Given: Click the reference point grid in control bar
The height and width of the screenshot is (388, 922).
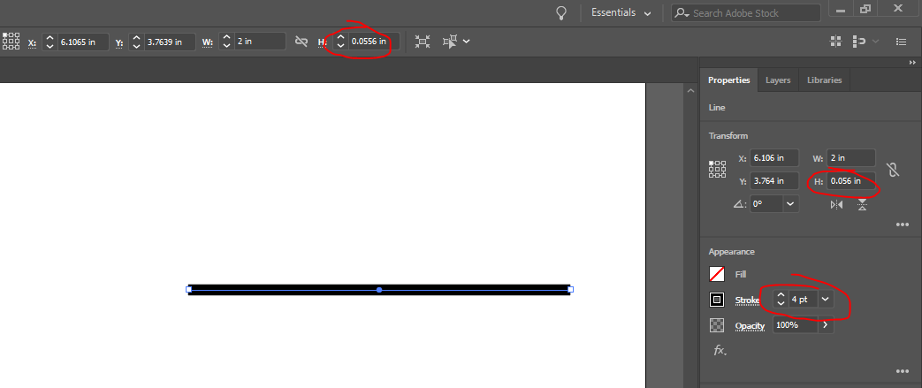Looking at the screenshot, I should coord(11,42).
